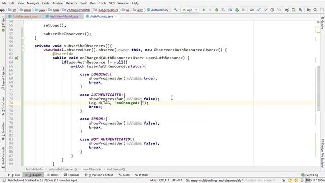Open the Event Log panel
Viewport: 325px width, 183px height.
coord(310,175)
